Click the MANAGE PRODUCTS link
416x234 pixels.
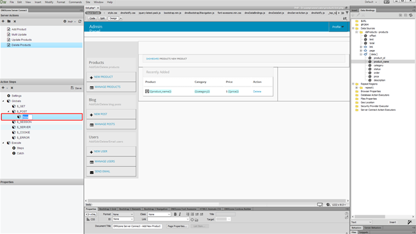pos(107,87)
